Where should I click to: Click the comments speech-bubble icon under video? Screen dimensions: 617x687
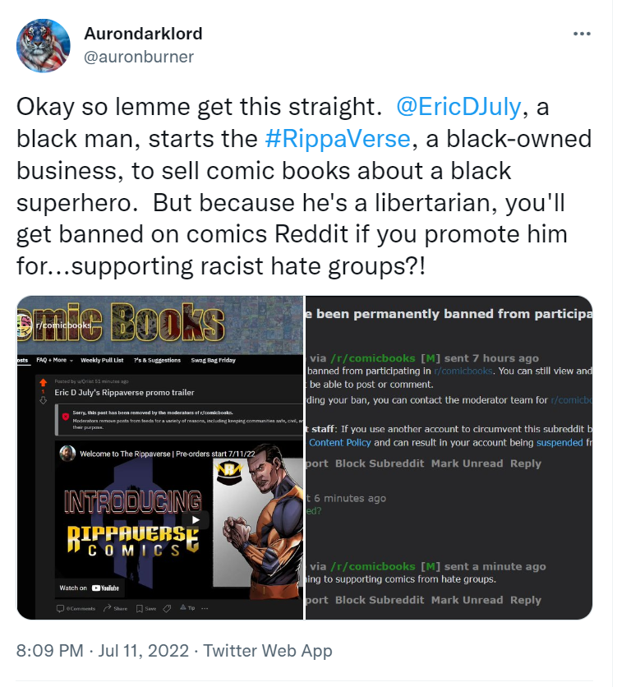click(61, 609)
